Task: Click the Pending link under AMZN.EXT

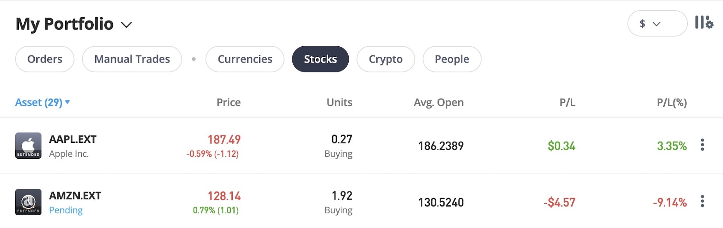Action: click(66, 210)
